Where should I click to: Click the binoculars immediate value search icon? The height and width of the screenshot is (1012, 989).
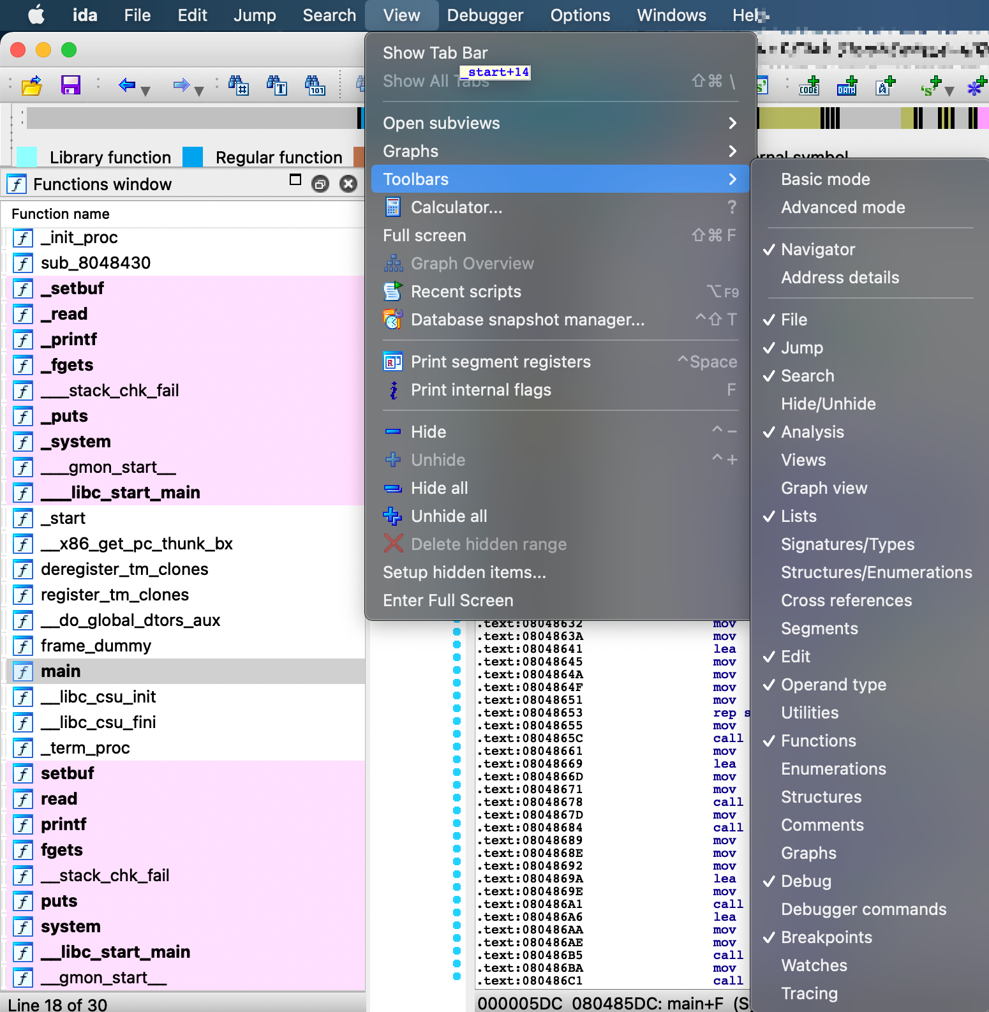pos(239,85)
